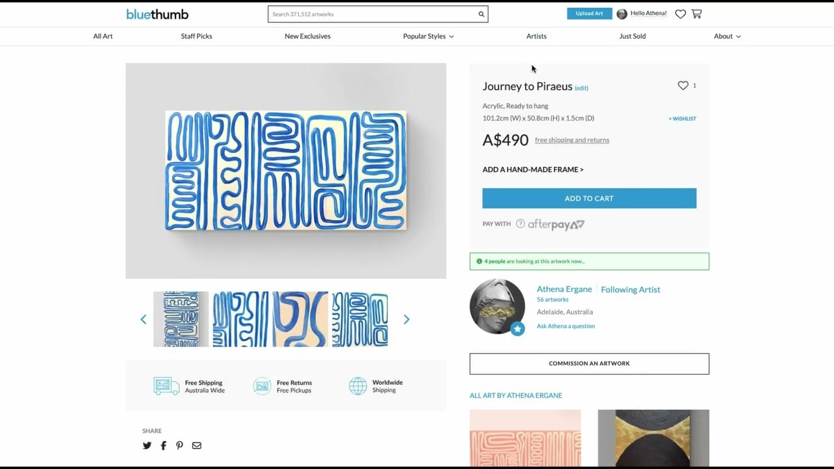Open the wishlist heart icon in header
The image size is (834, 469).
(680, 14)
